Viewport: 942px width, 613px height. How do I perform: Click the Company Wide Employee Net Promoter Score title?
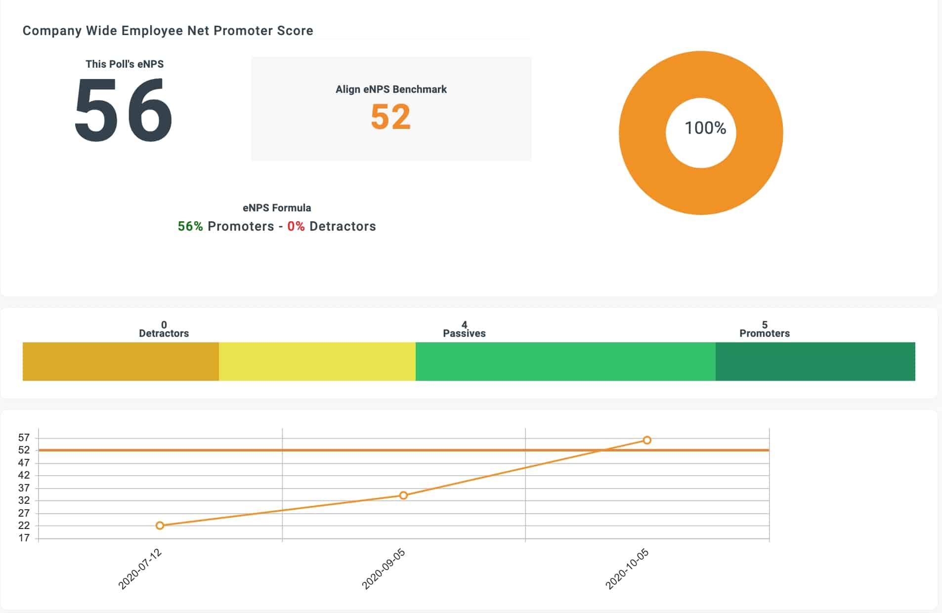168,31
